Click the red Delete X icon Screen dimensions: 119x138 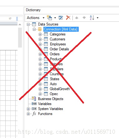click(68, 18)
